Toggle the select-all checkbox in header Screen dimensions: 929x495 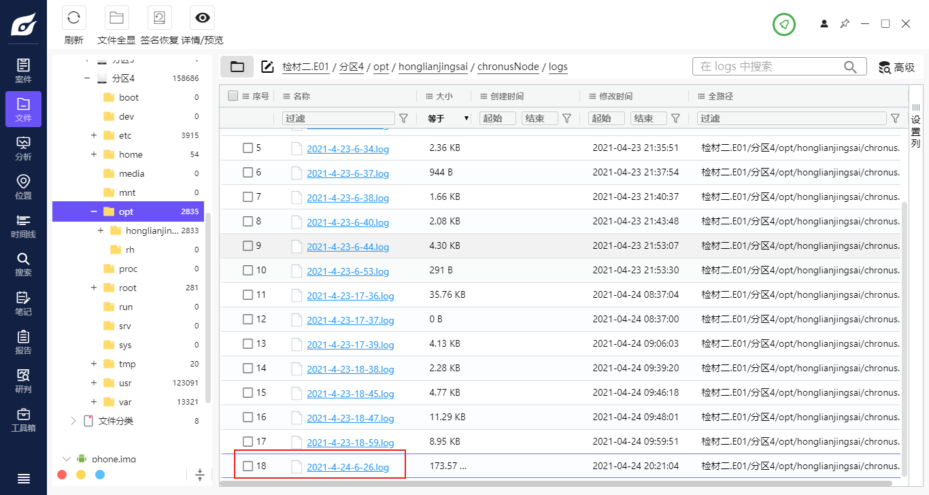click(x=233, y=96)
